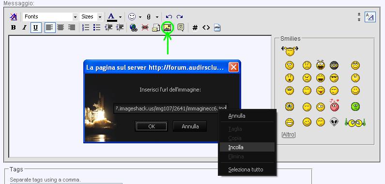385x184 pixels.
Task: Expand the smilie dropdown arrow in toolbar
Action: 140,17
